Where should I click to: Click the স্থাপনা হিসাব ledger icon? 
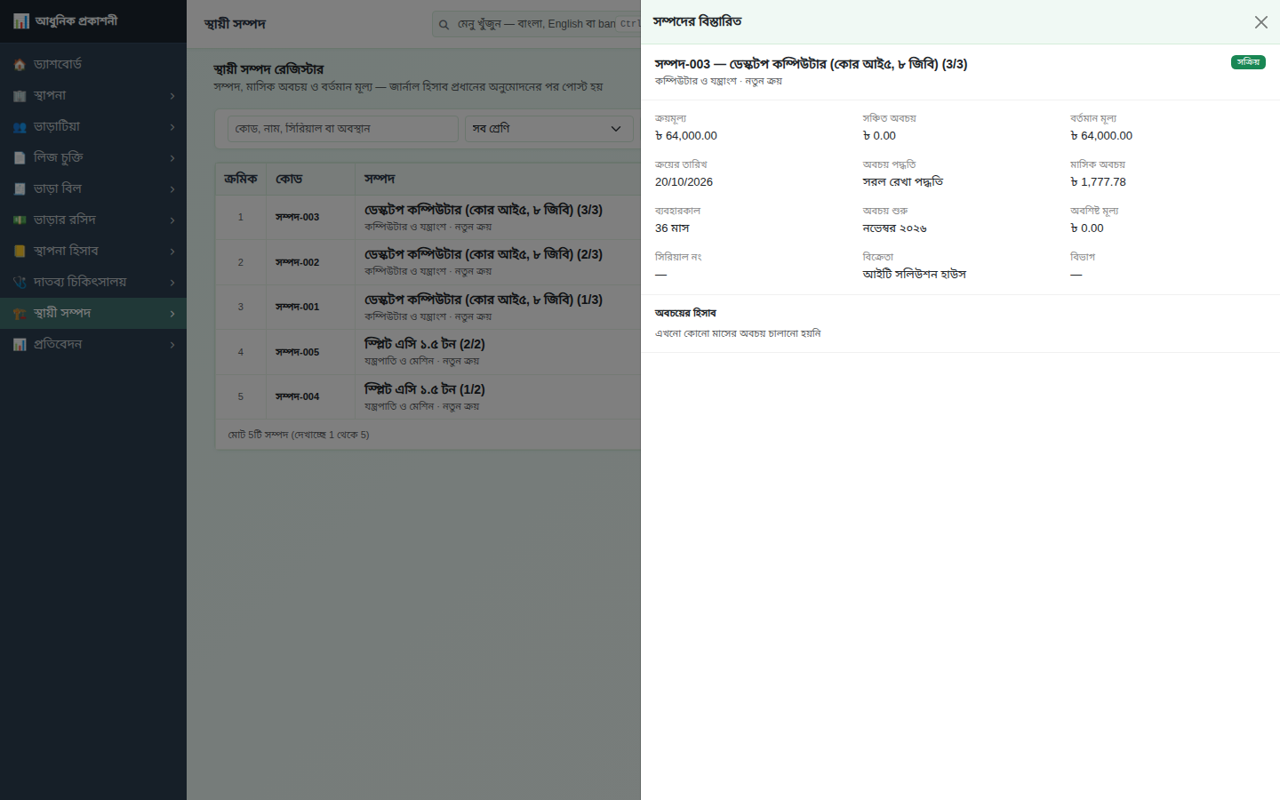pyautogui.click(x=20, y=252)
